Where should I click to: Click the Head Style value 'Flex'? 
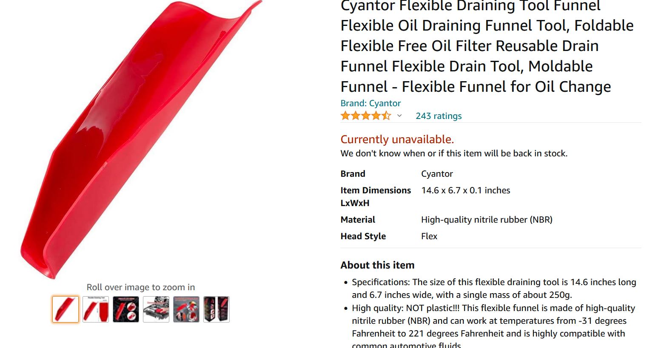pyautogui.click(x=429, y=236)
